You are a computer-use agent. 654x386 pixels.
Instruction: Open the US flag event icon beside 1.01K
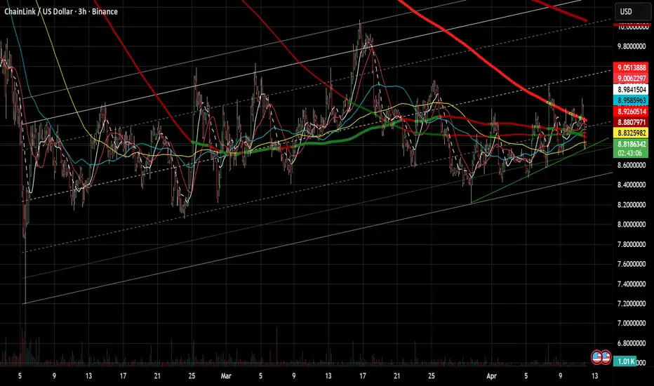point(606,357)
